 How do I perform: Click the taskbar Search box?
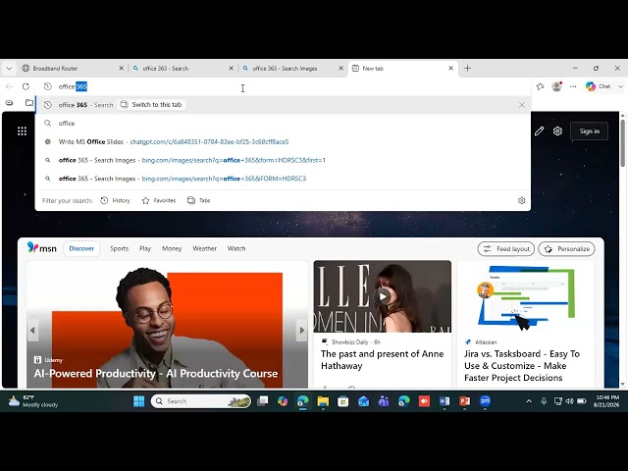201,401
